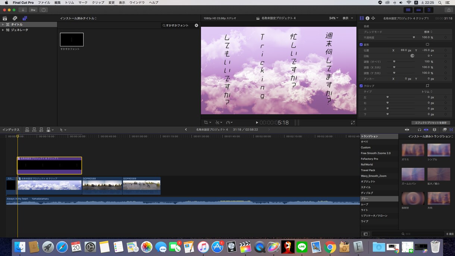Open the 編集 menu

pos(57,3)
